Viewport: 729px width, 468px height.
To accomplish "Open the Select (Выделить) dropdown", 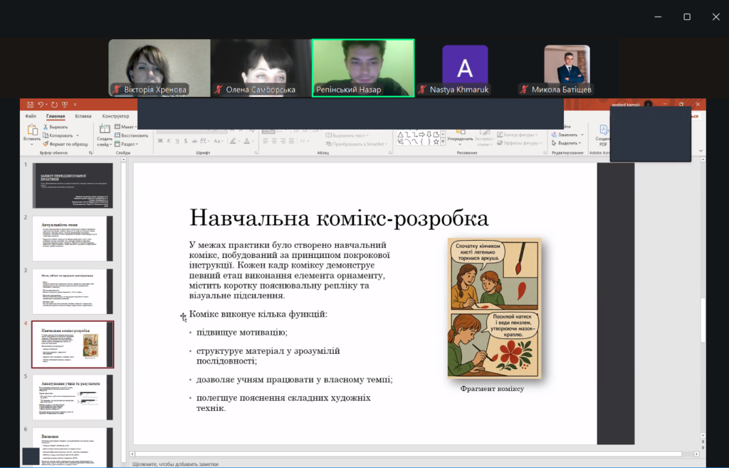I will pos(567,144).
